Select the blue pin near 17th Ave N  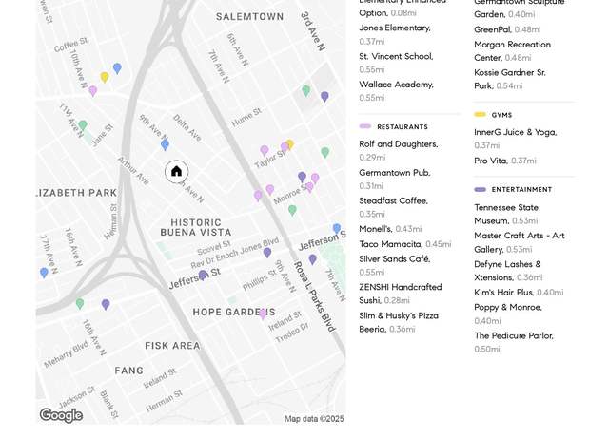(x=45, y=273)
